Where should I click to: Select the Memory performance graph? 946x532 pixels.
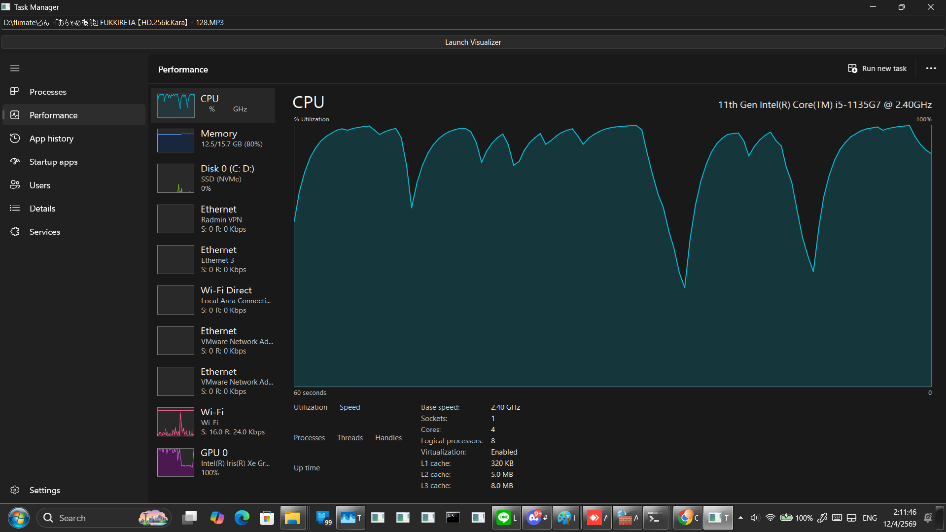click(x=175, y=141)
